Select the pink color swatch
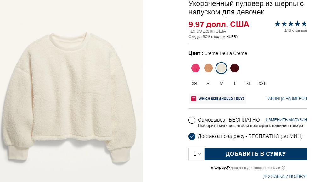The width and height of the screenshot is (320, 182). tap(195, 68)
